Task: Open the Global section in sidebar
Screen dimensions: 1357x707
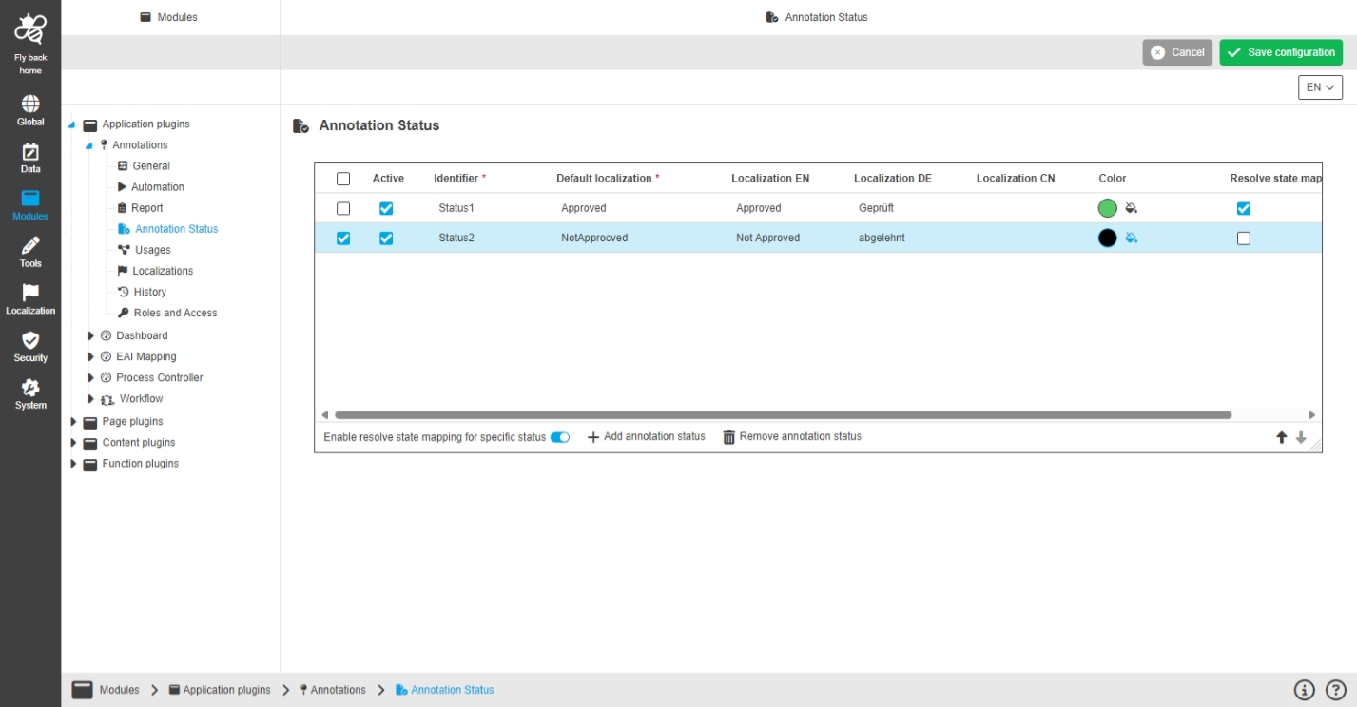Action: (x=30, y=109)
